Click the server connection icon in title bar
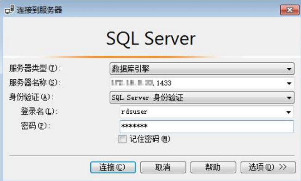Viewport: 301px width, 181px height. tap(9, 10)
